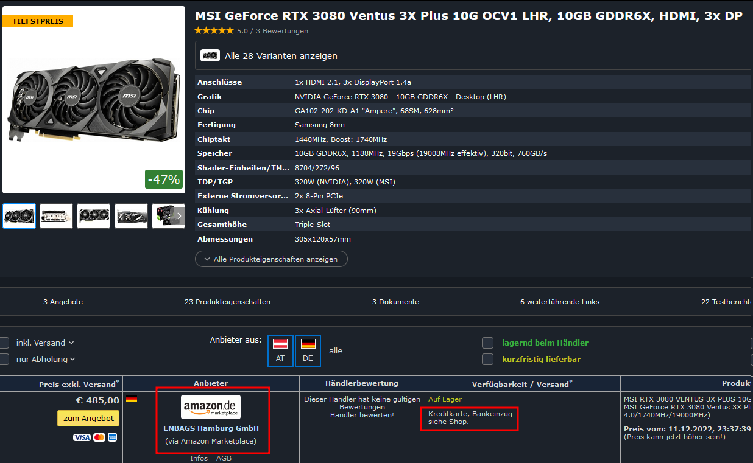Go to the '22 Testberichte' tab
753x463 pixels.
727,302
